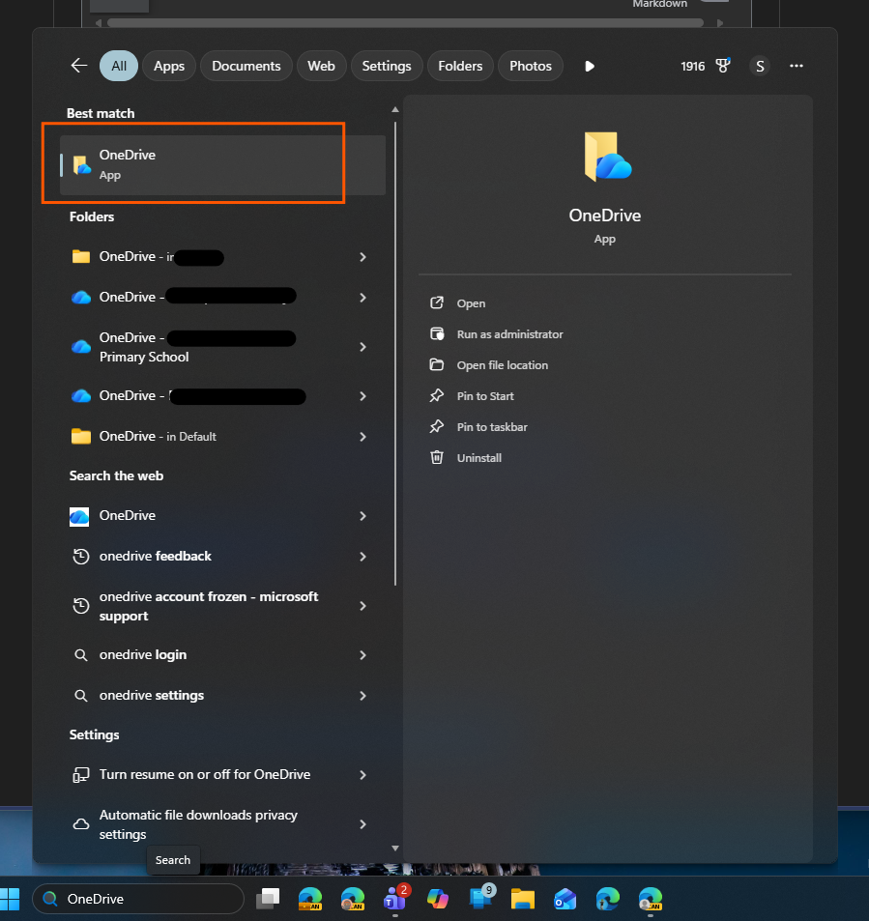Click the taskbar search box containing OneDrive
This screenshot has height=921, width=869.
point(138,899)
